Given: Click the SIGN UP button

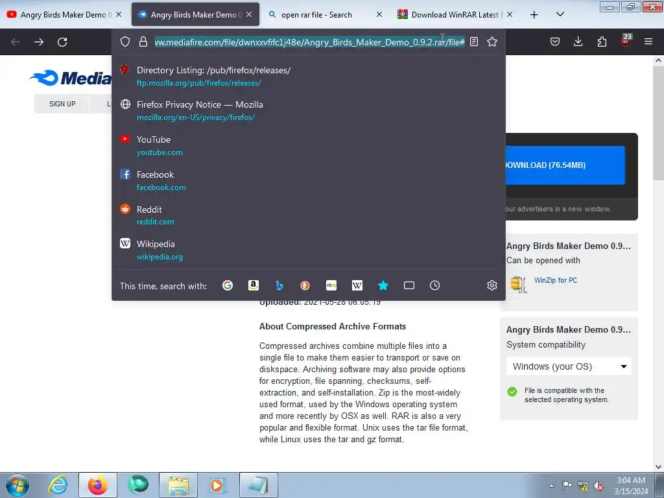Looking at the screenshot, I should point(62,104).
